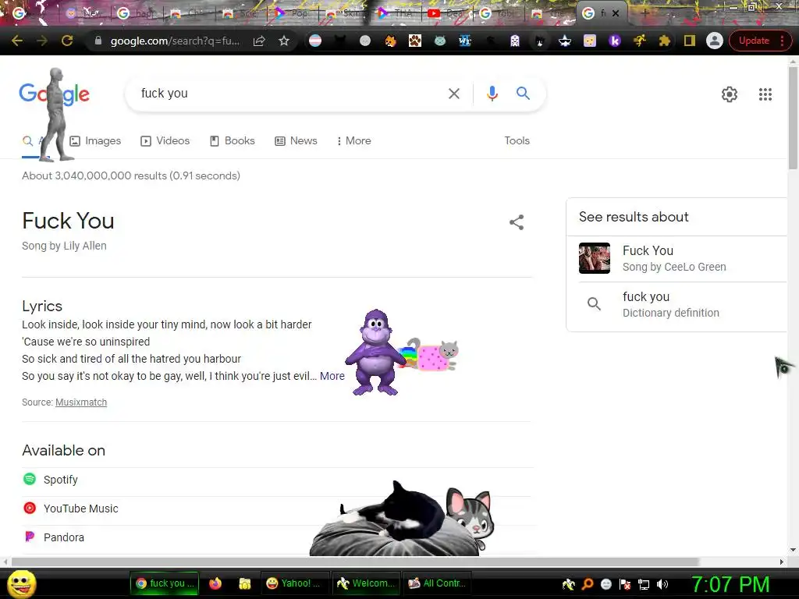This screenshot has height=599, width=799.
Task: Select fuck you Dictionary definition result
Action: 676,304
